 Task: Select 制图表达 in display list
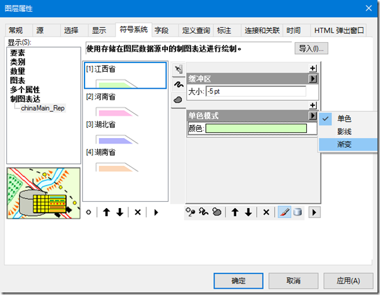(25, 99)
